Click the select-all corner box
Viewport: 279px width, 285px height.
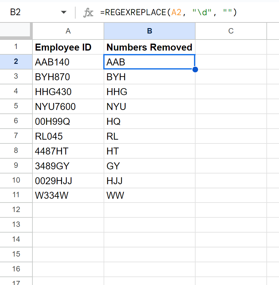15,30
